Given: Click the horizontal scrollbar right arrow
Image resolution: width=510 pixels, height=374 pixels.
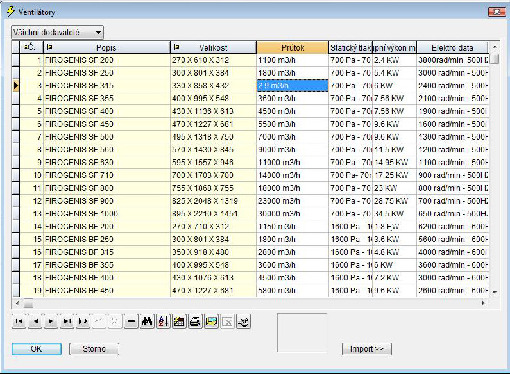Looking at the screenshot, I should point(483,303).
